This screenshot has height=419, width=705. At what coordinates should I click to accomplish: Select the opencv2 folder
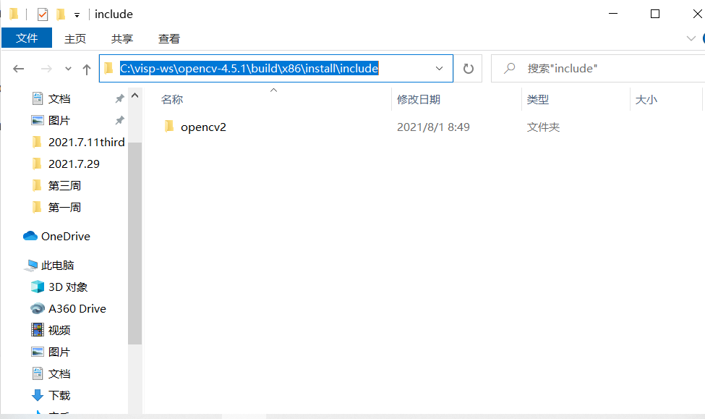tap(203, 127)
